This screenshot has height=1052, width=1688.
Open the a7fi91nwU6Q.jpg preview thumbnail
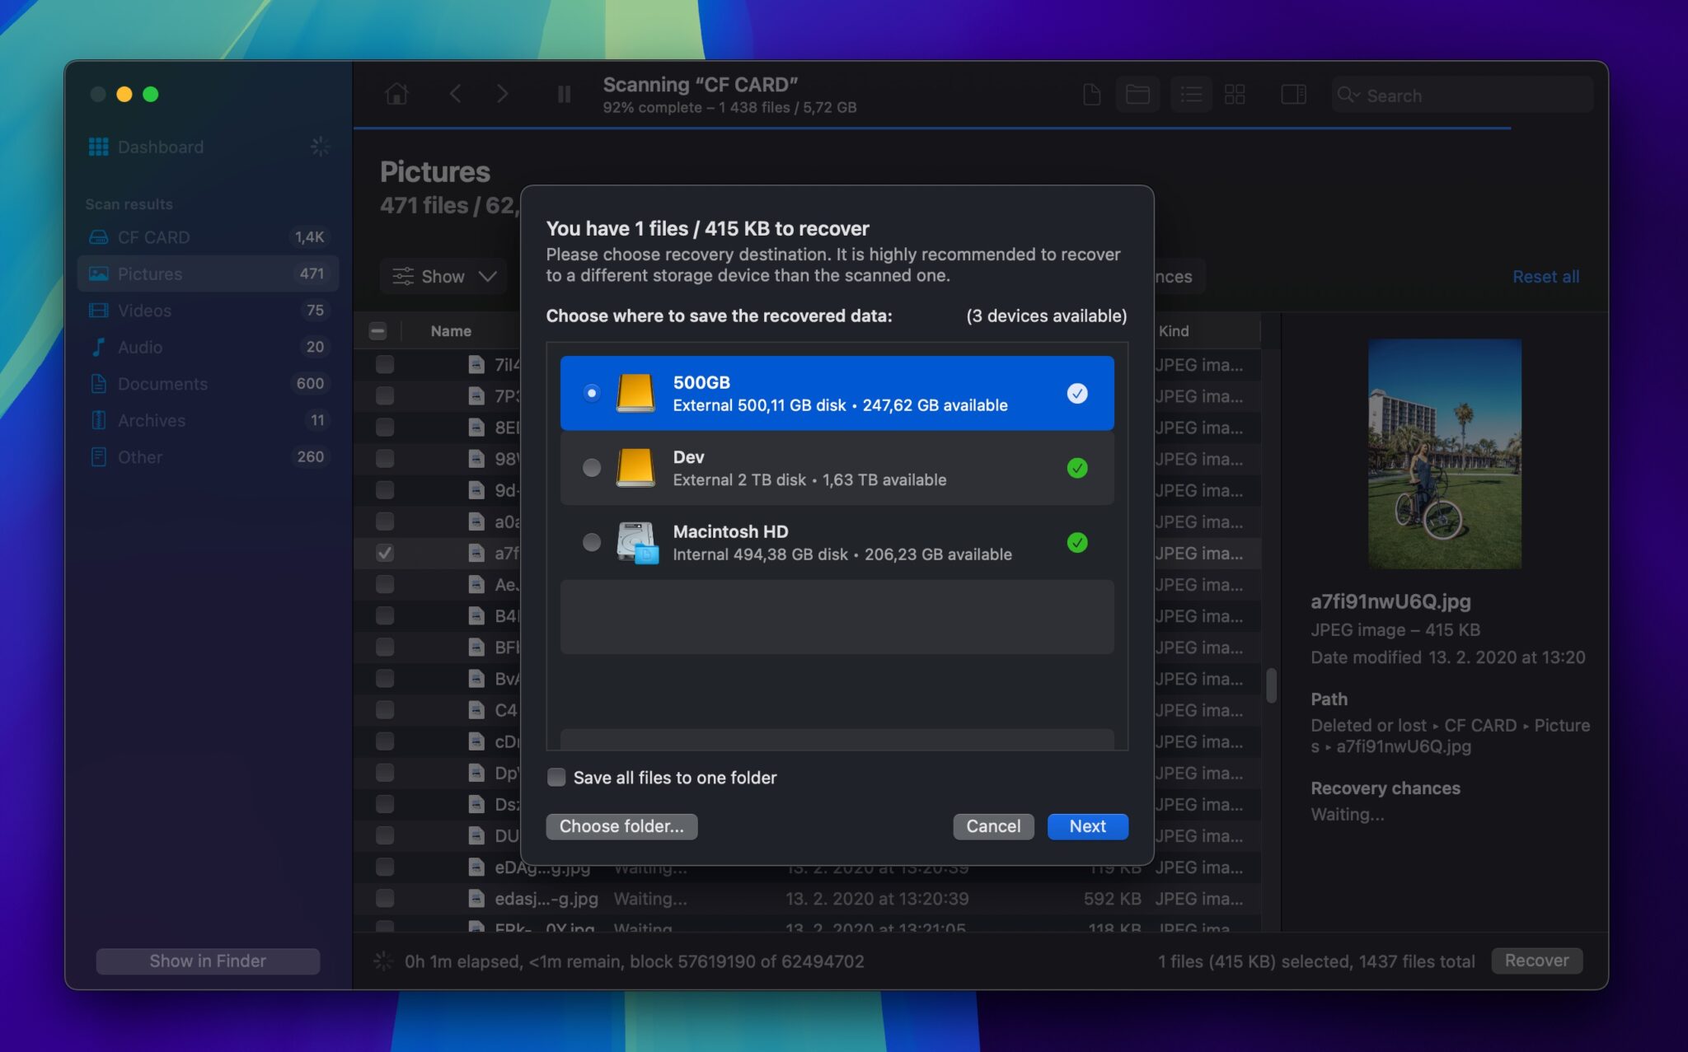[1445, 453]
